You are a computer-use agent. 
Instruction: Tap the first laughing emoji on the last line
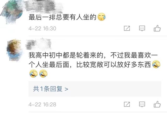(x=34, y=74)
